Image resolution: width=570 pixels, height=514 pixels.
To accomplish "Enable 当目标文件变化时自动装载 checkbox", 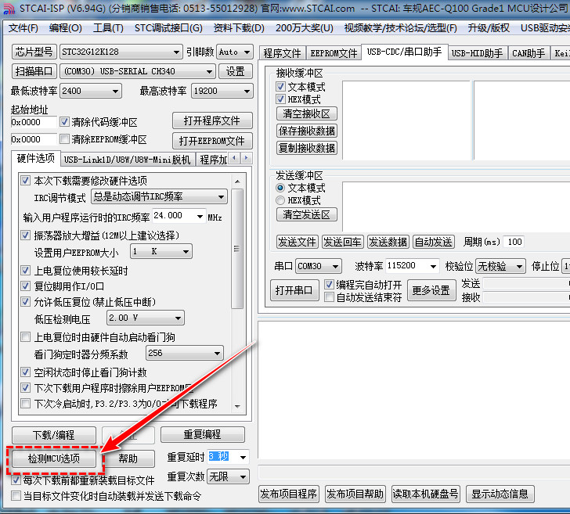I will 16,496.
